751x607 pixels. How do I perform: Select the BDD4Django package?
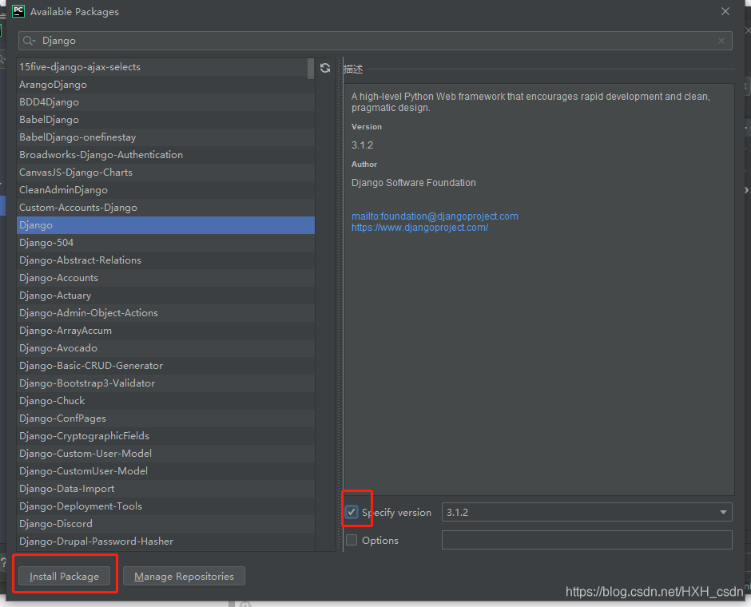[165, 102]
